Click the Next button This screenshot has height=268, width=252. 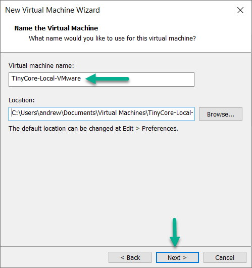point(177,257)
